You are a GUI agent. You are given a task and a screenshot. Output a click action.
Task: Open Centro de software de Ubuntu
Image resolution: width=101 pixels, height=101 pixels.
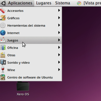coord(31,78)
